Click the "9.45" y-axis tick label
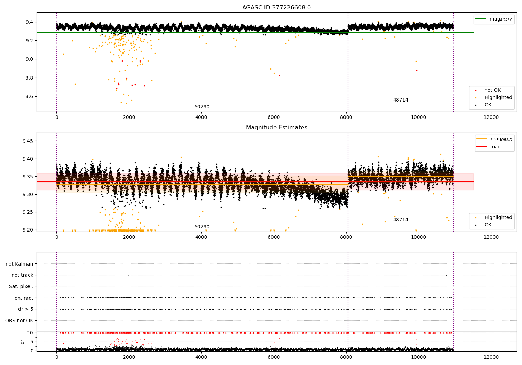Image resolution: width=522 pixels, height=365 pixels. tap(27, 141)
